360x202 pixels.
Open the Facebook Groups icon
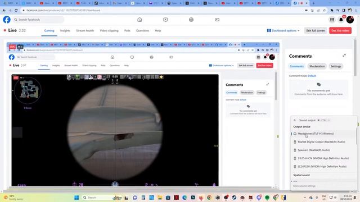191,20
